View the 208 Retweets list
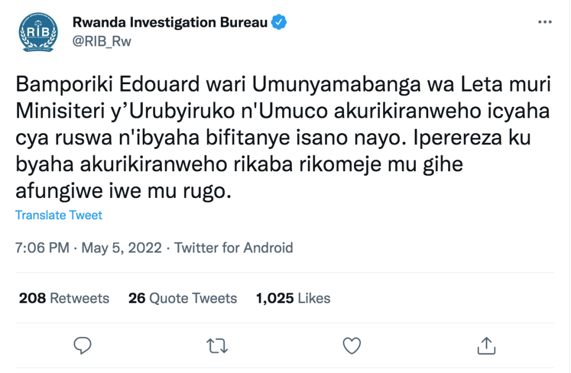Image resolution: width=571 pixels, height=373 pixels. [x=64, y=298]
